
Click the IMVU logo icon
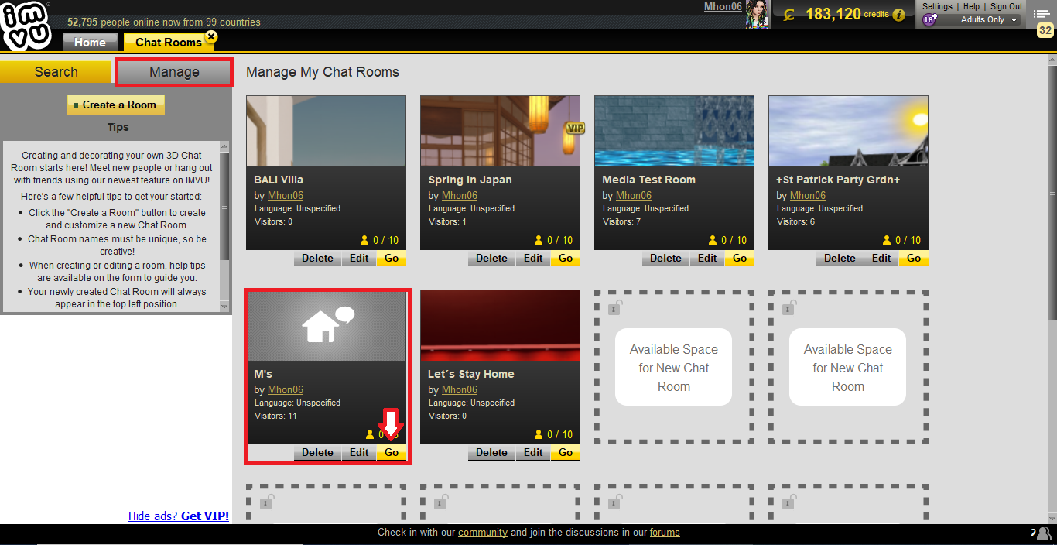tap(26, 26)
